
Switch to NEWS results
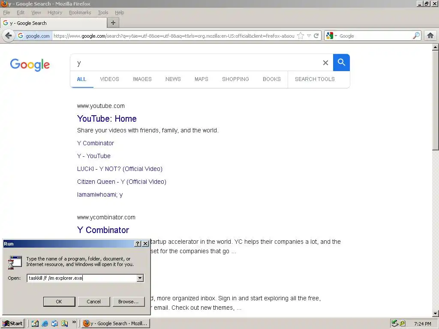(173, 79)
